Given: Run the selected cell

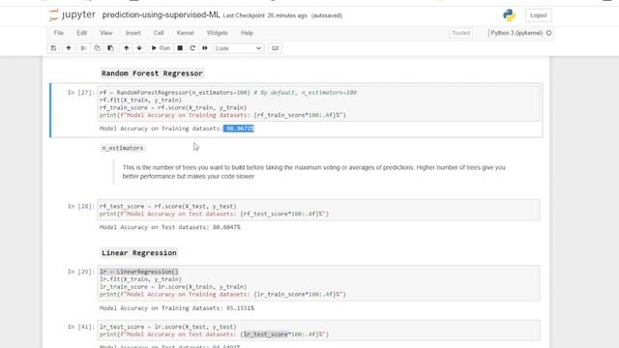Looking at the screenshot, I should [x=161, y=48].
